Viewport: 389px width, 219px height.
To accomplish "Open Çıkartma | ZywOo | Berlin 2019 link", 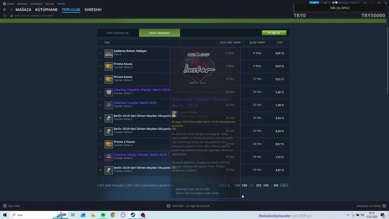I will pyautogui.click(x=135, y=103).
